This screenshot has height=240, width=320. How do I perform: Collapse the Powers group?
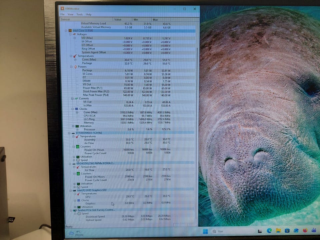pyautogui.click(x=71, y=67)
